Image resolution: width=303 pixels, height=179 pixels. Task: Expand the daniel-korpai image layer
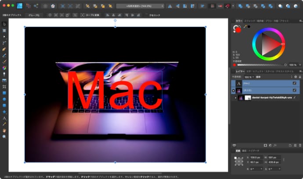click(x=236, y=98)
